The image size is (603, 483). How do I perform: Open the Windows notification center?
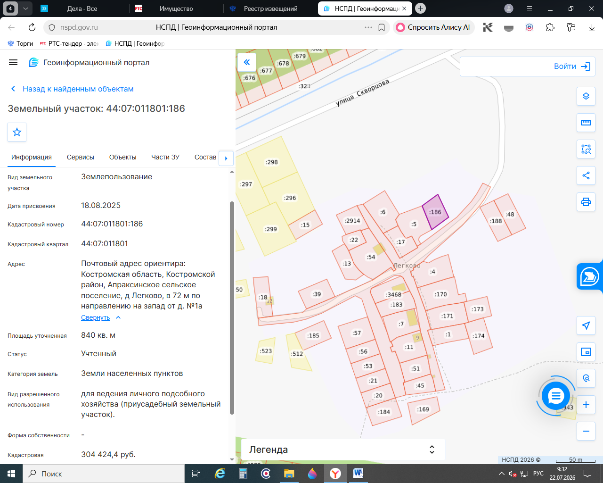pos(587,474)
